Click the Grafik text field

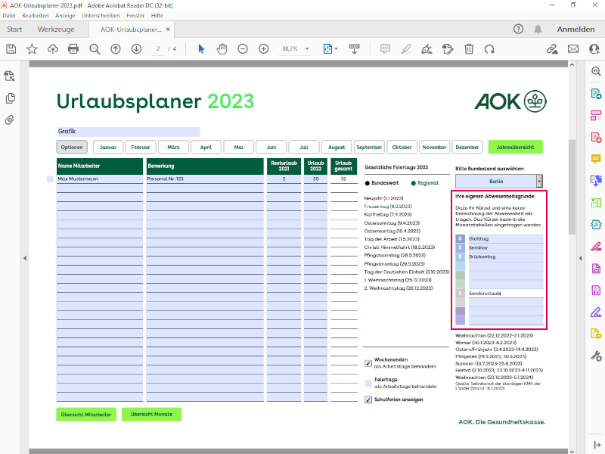click(129, 131)
